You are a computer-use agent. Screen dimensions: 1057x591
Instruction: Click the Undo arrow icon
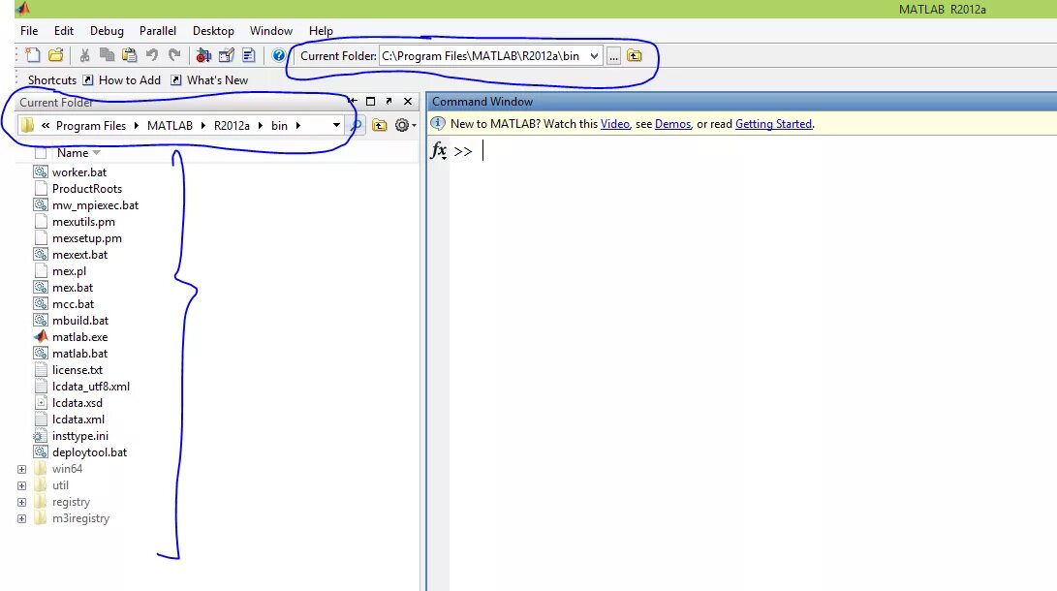[152, 55]
